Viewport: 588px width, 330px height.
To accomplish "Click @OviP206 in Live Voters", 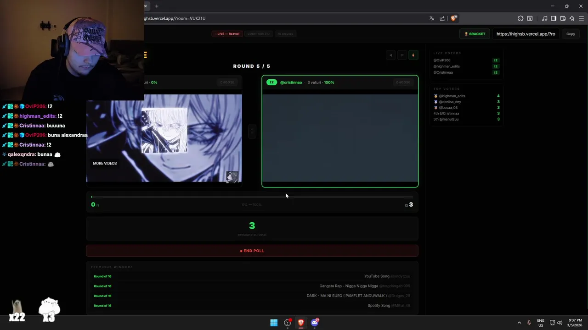I will tap(442, 60).
